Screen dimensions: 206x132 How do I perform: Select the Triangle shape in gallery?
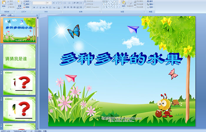[x=107, y=4]
